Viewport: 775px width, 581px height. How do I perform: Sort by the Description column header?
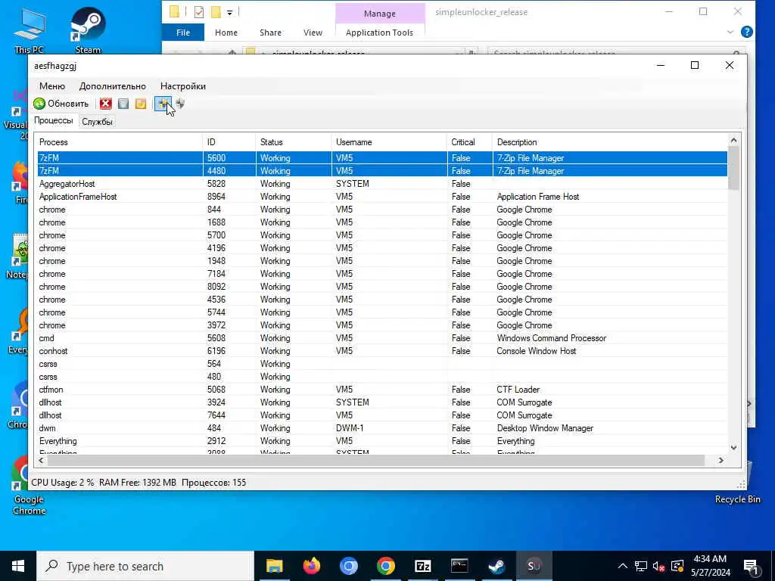(609, 142)
